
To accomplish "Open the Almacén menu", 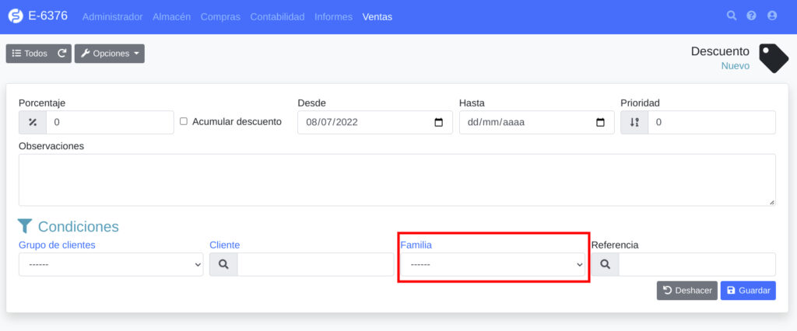I will 171,16.
